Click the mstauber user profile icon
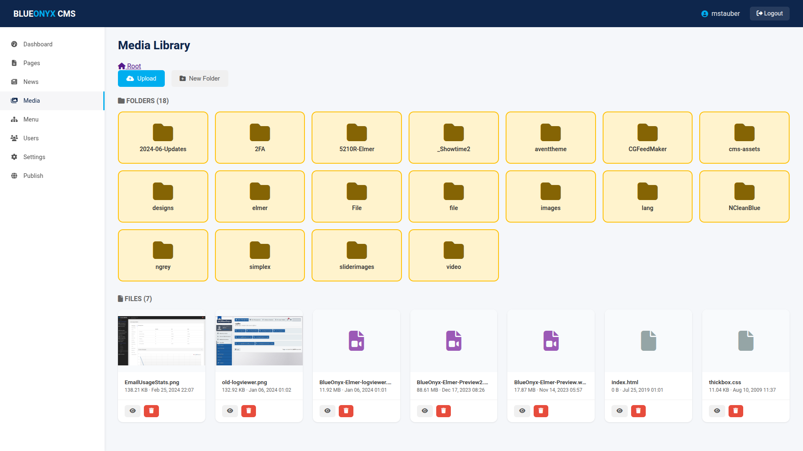Screen dimensions: 803x451 (704, 14)
